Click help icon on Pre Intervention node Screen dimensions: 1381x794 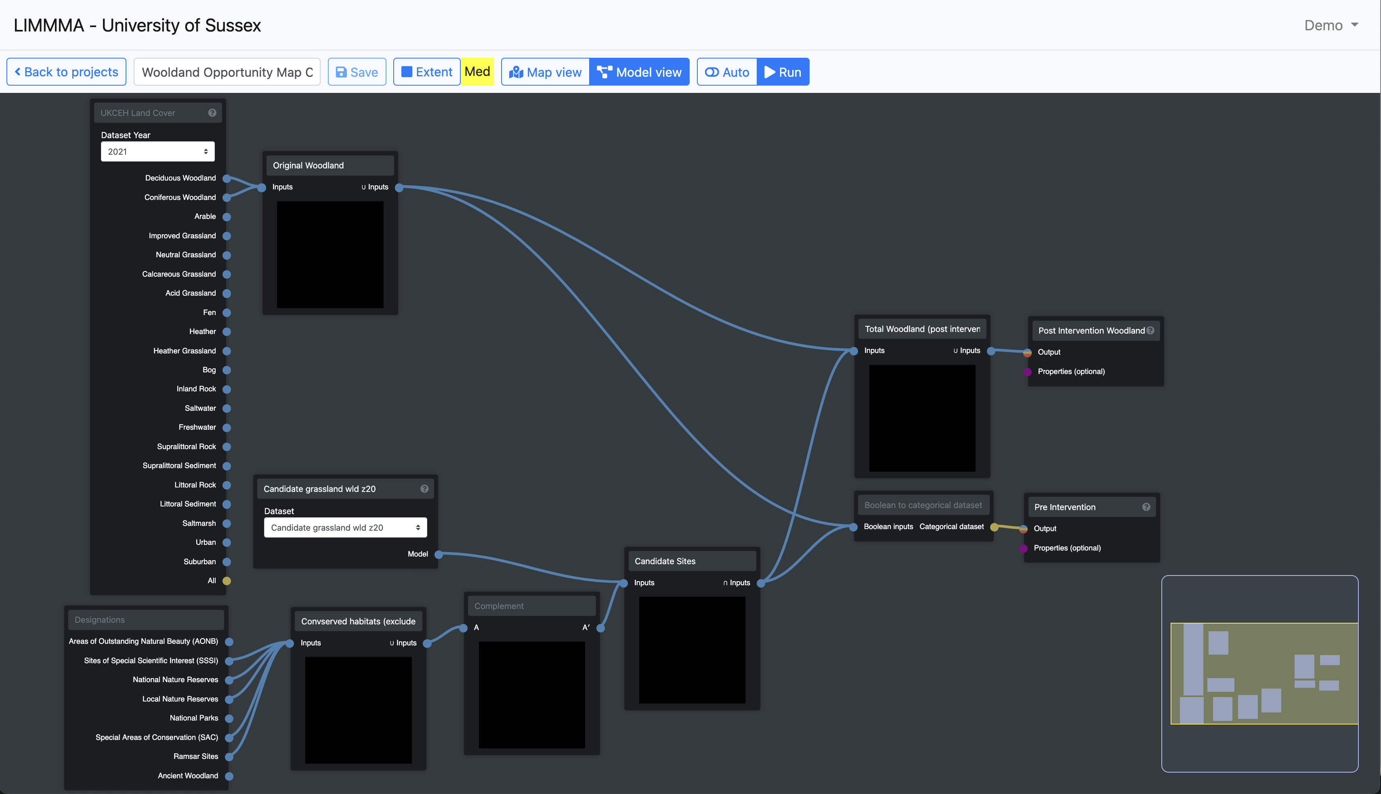point(1146,506)
